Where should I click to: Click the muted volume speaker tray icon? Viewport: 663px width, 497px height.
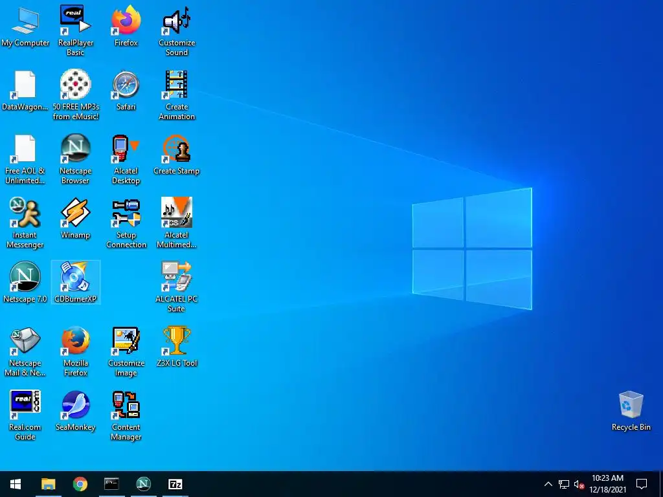pos(579,484)
